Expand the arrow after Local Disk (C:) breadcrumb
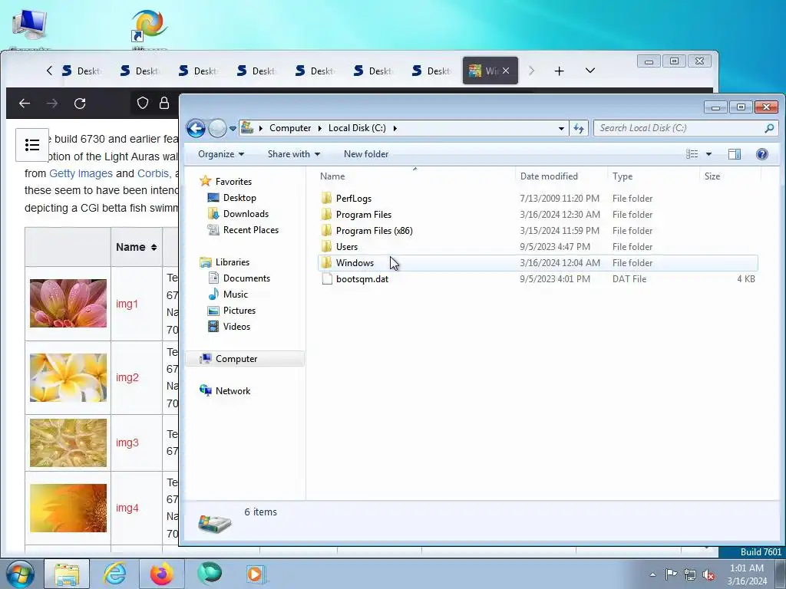The width and height of the screenshot is (786, 589). pyautogui.click(x=395, y=128)
